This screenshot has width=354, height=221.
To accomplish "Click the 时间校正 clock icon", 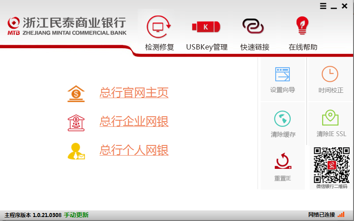I will 330,74.
